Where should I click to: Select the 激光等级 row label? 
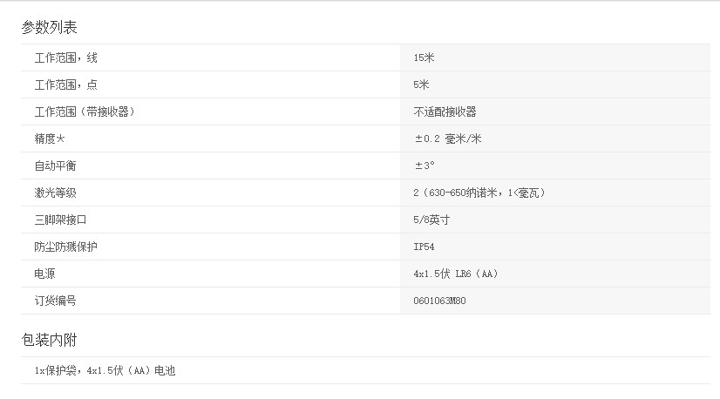tap(56, 193)
